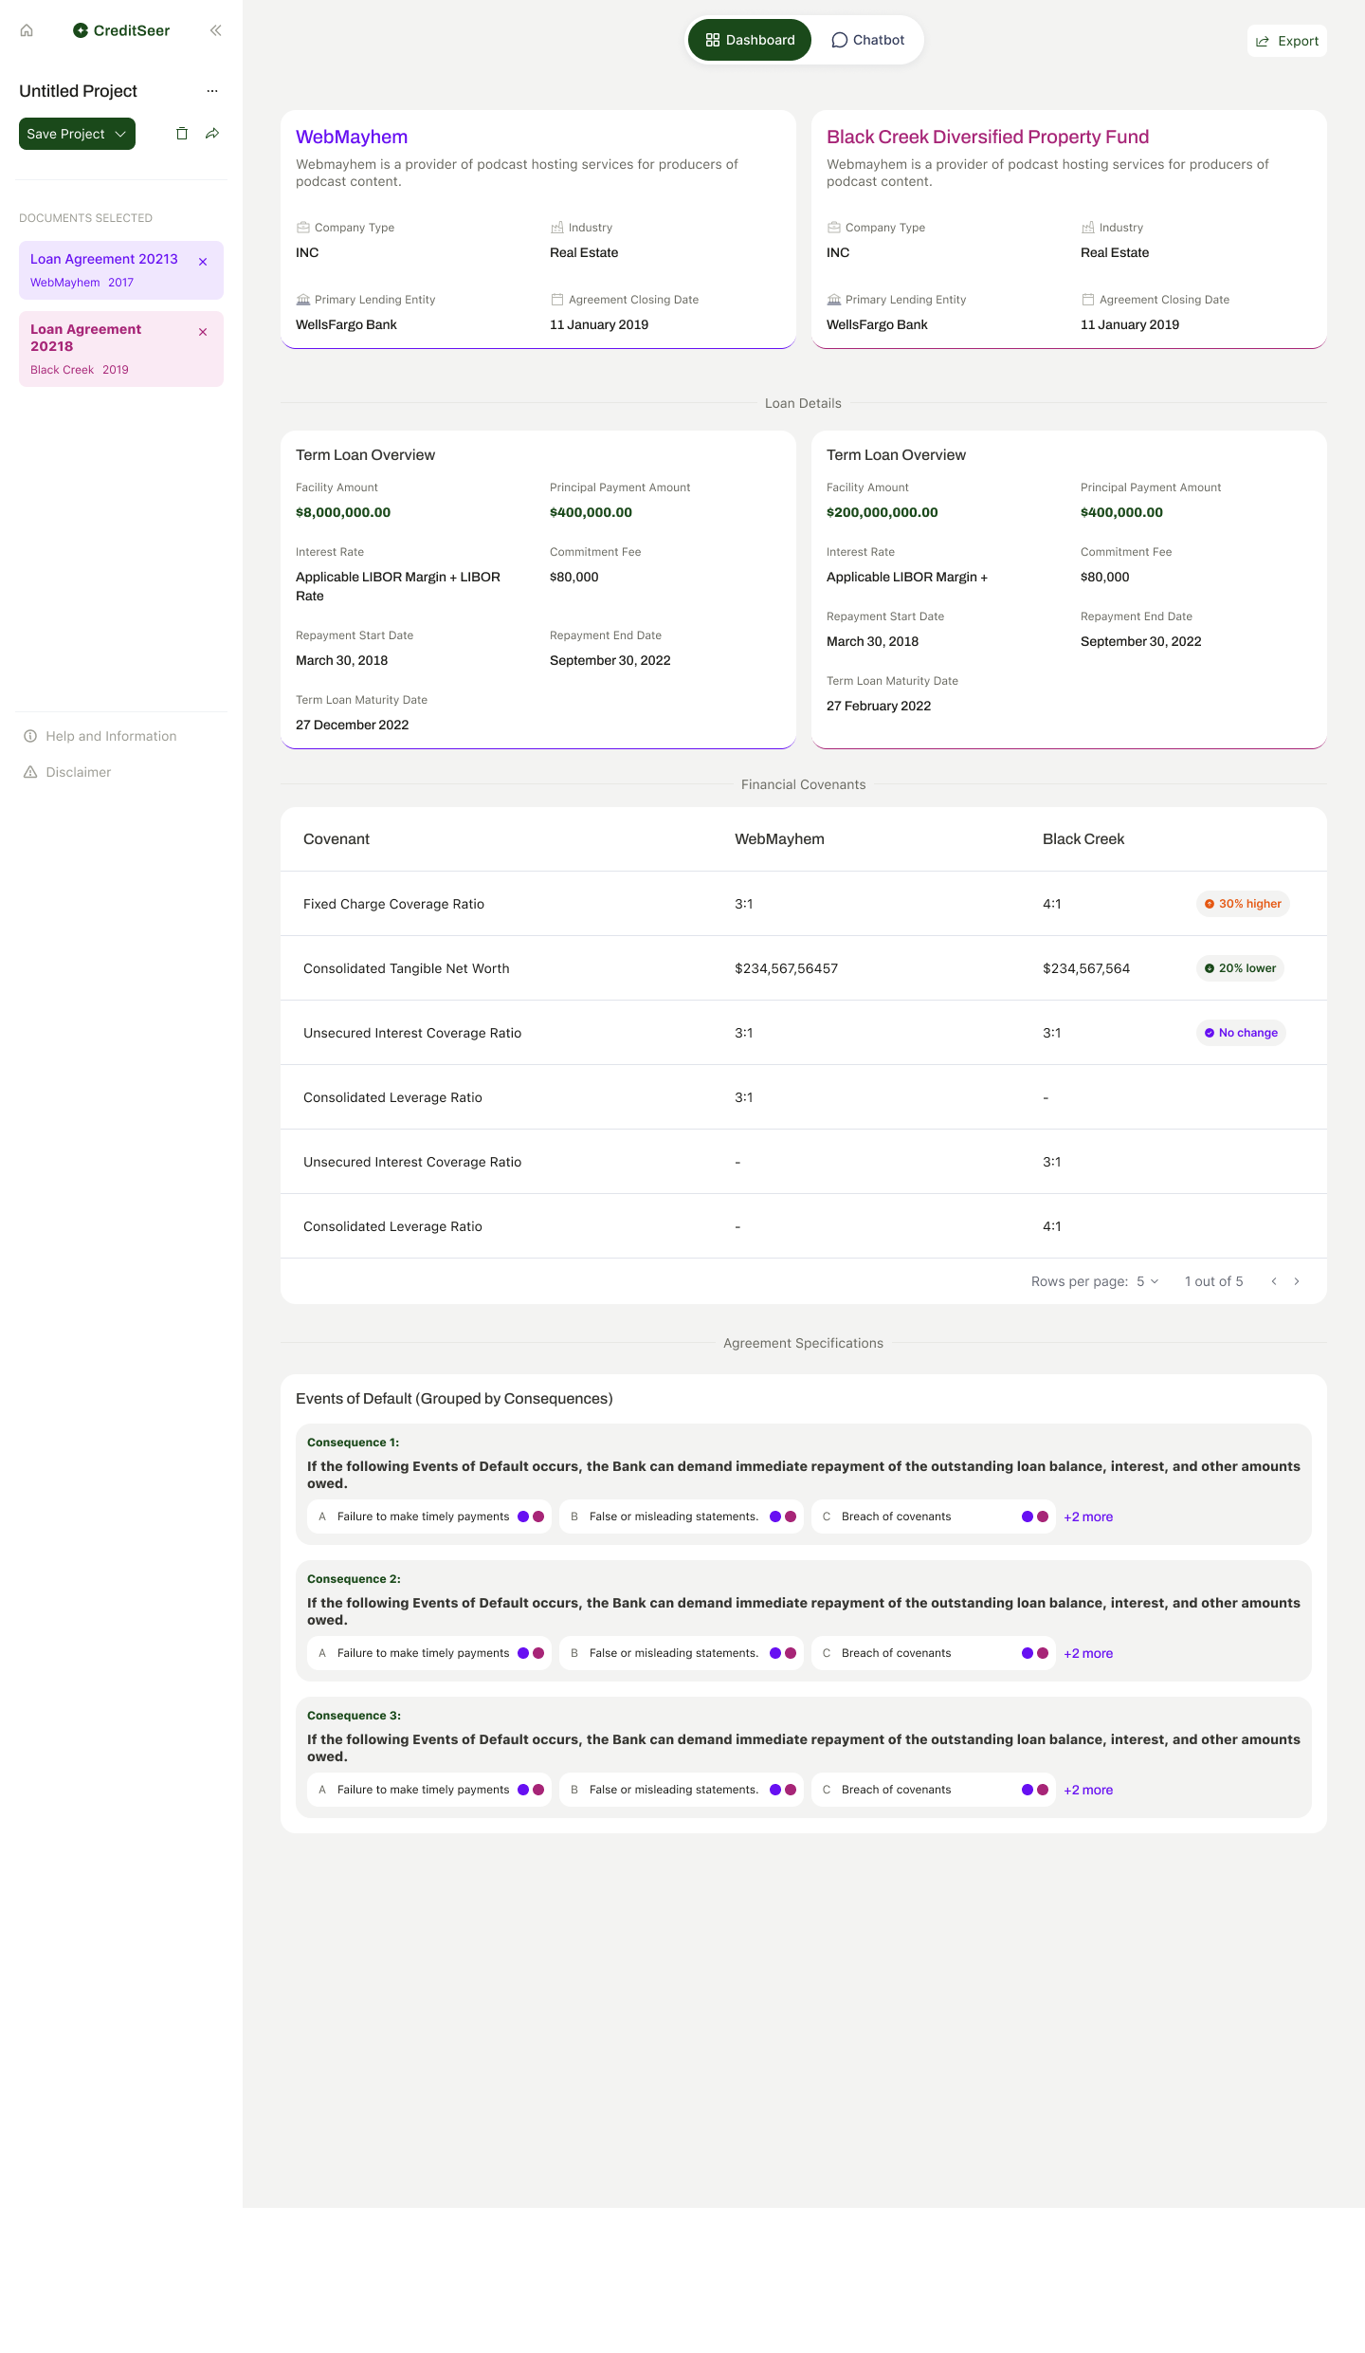Select Failure to make timely payments in Consequence 2
The height and width of the screenshot is (2353, 1365).
[x=429, y=1653]
